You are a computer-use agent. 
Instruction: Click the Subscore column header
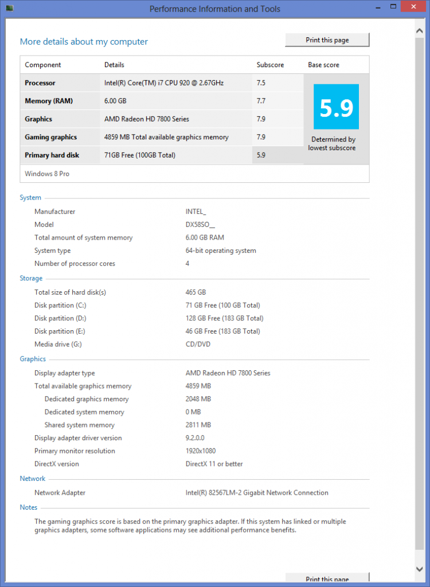(x=270, y=65)
